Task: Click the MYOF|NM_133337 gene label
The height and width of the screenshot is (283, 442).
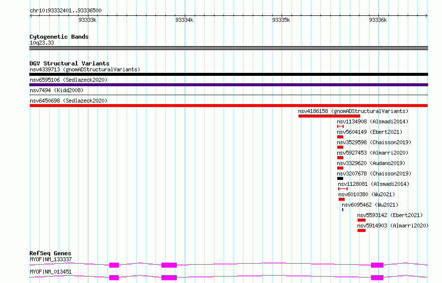Action: [51, 259]
